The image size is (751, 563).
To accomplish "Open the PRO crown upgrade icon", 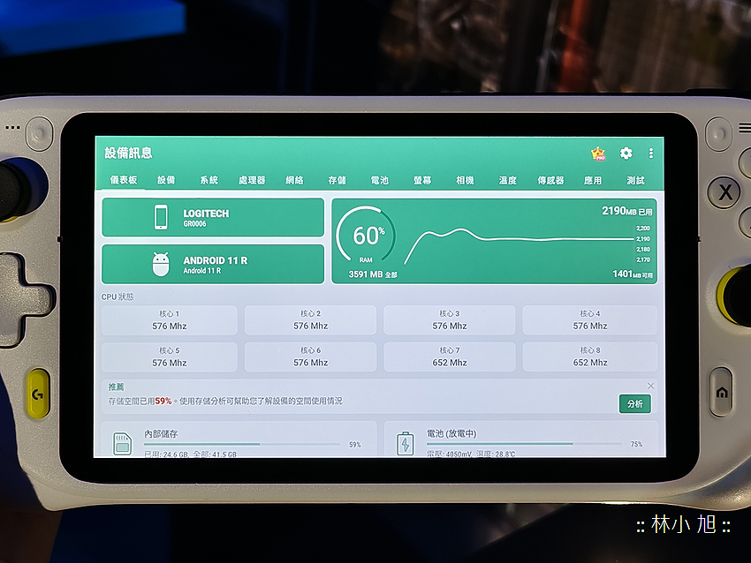I will 598,154.
